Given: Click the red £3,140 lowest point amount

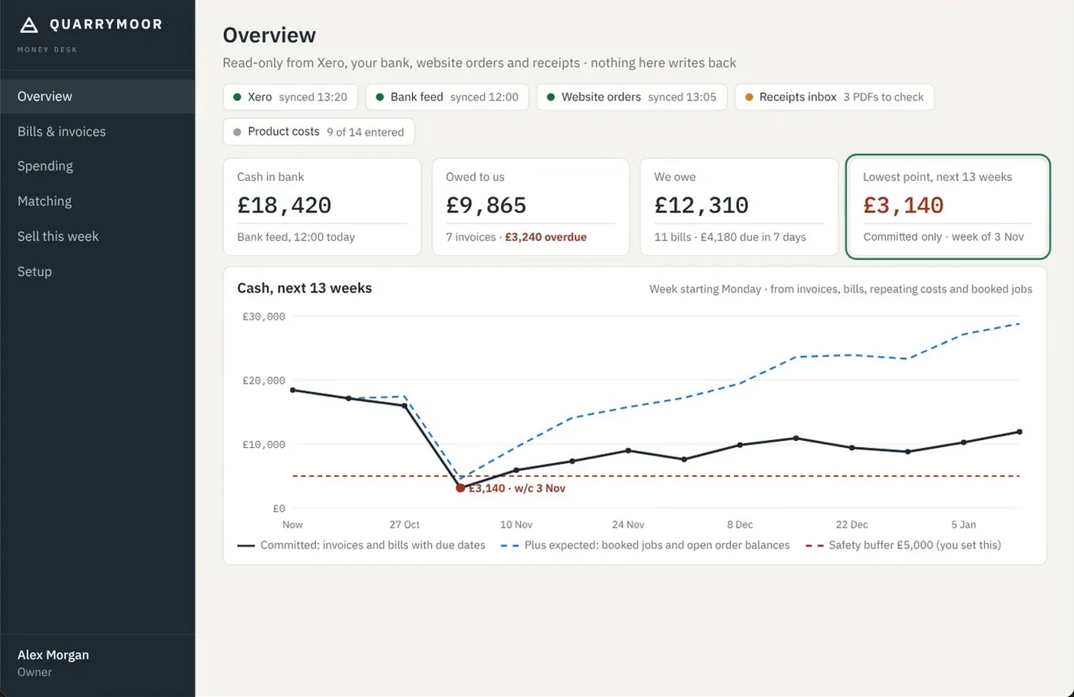Looking at the screenshot, I should pyautogui.click(x=904, y=205).
